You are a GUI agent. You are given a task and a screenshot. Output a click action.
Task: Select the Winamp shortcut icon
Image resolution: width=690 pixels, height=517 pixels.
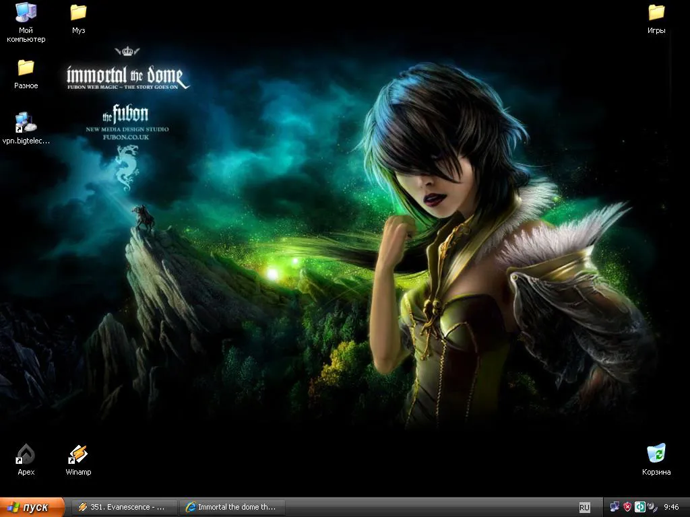(78, 459)
